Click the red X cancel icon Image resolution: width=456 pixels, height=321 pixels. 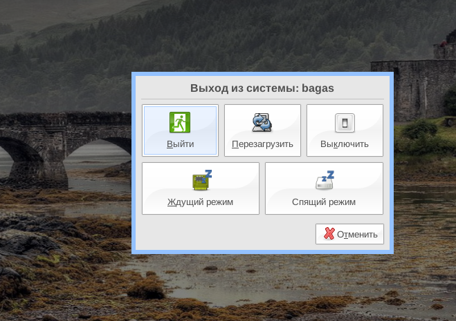coord(329,233)
